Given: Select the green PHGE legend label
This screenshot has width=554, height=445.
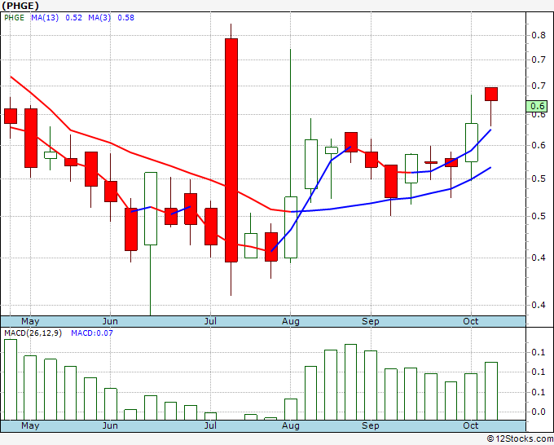Looking at the screenshot, I should point(14,18).
